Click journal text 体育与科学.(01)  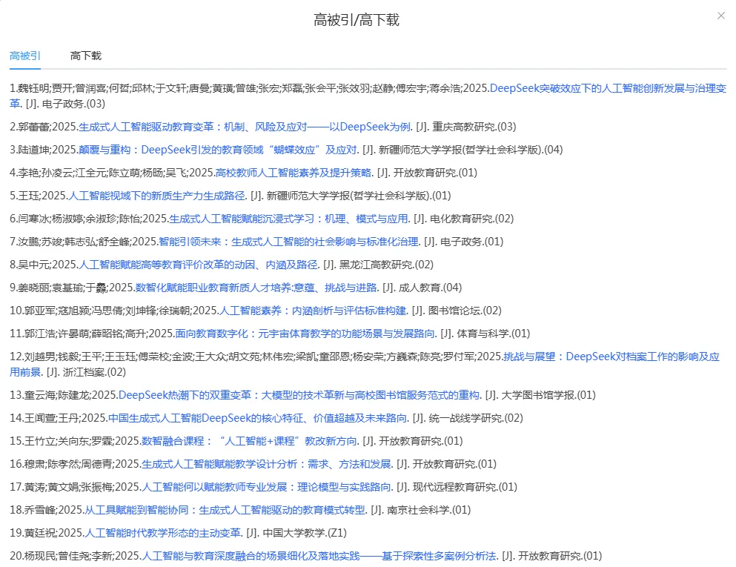point(494,334)
